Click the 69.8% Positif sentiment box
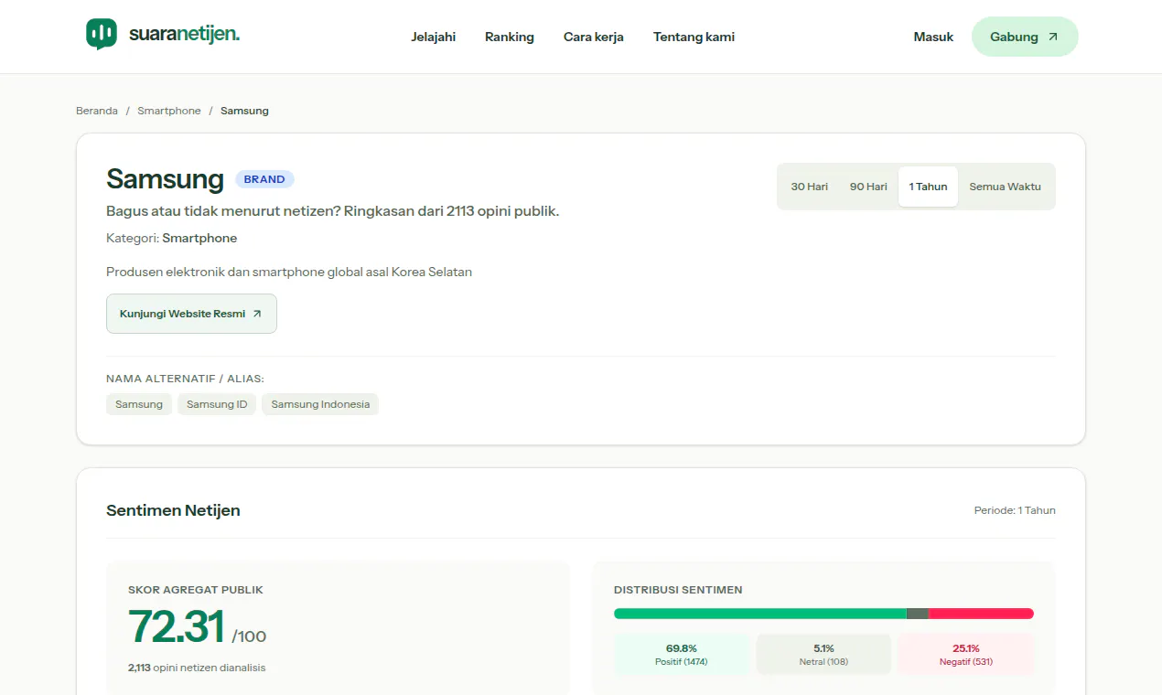 pyautogui.click(x=682, y=655)
